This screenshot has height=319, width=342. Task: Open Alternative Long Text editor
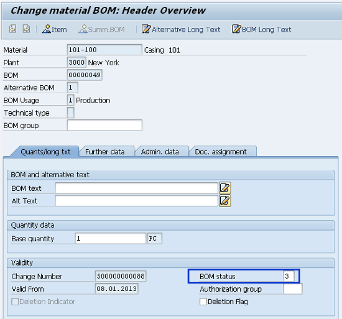click(181, 29)
